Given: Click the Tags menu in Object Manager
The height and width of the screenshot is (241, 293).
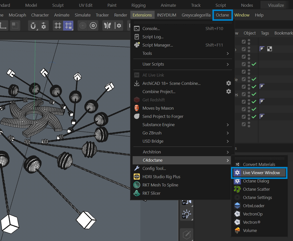Looking at the screenshot, I should pos(265,33).
